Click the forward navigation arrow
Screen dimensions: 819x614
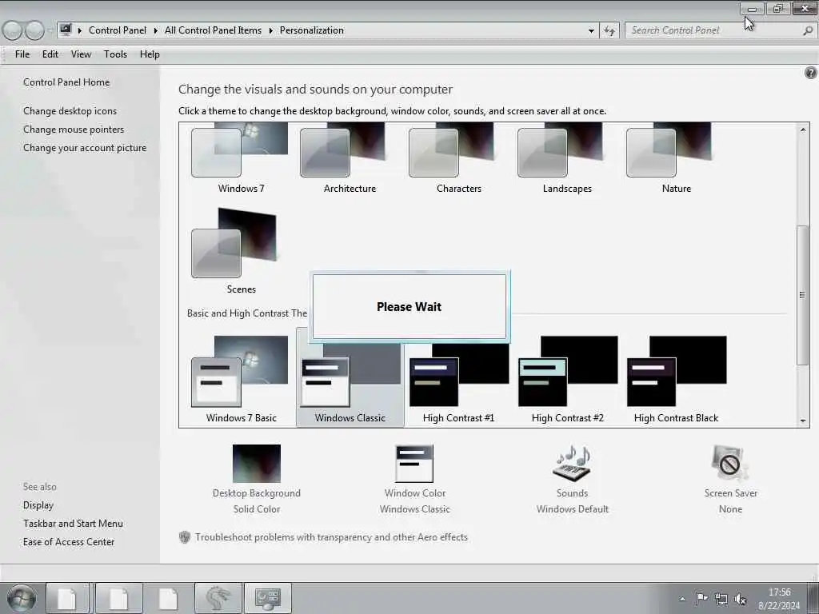point(34,30)
